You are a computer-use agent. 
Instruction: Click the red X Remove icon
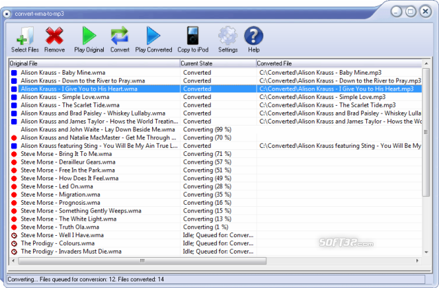point(54,36)
